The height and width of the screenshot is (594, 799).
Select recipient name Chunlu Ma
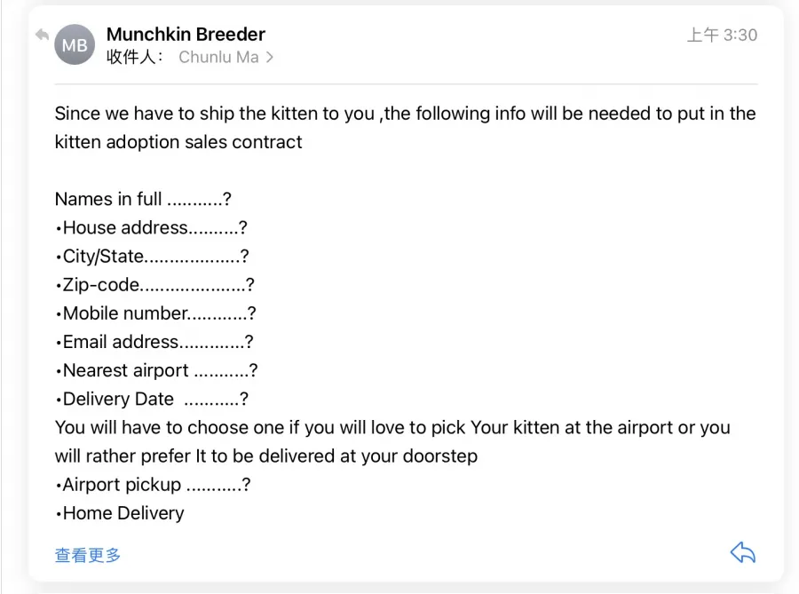tap(218, 57)
